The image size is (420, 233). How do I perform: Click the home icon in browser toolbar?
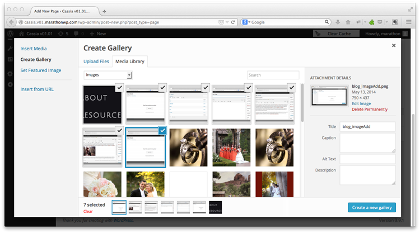click(348, 22)
